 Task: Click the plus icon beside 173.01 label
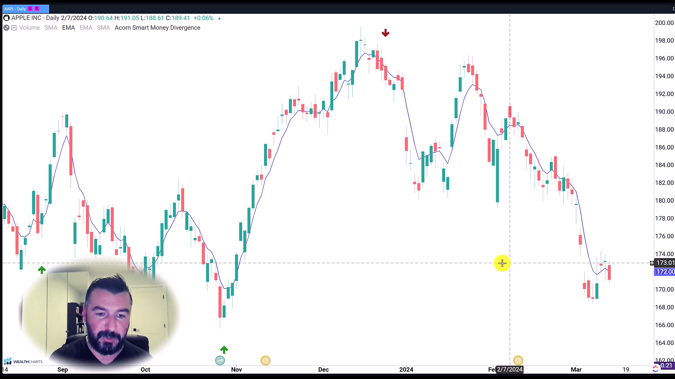point(651,263)
